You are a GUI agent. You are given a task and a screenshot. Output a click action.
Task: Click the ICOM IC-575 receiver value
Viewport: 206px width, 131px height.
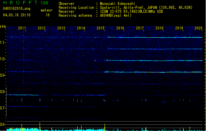pyautogui.click(x=131, y=11)
